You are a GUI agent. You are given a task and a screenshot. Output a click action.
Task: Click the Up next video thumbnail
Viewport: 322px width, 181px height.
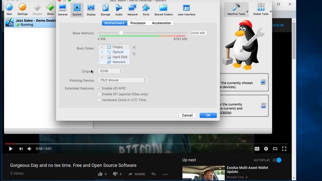(x=203, y=173)
